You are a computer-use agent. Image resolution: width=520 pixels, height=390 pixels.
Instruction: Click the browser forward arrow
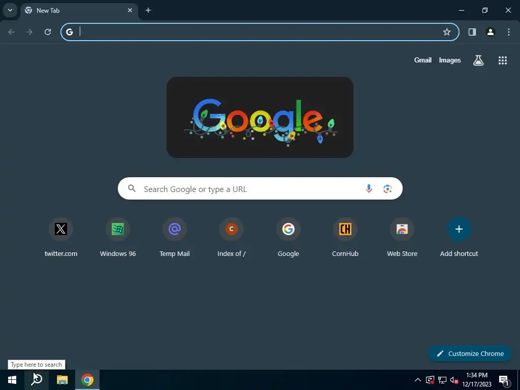pos(29,32)
